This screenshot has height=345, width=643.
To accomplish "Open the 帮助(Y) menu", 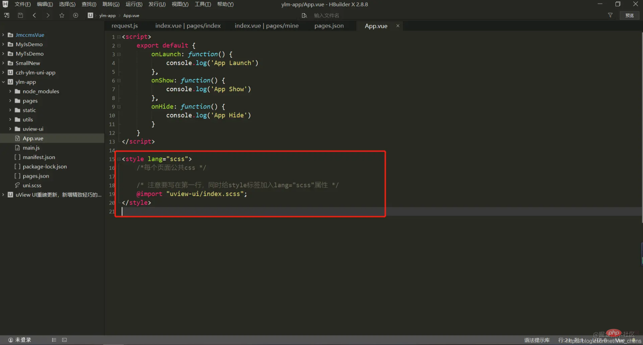I will pyautogui.click(x=225, y=4).
